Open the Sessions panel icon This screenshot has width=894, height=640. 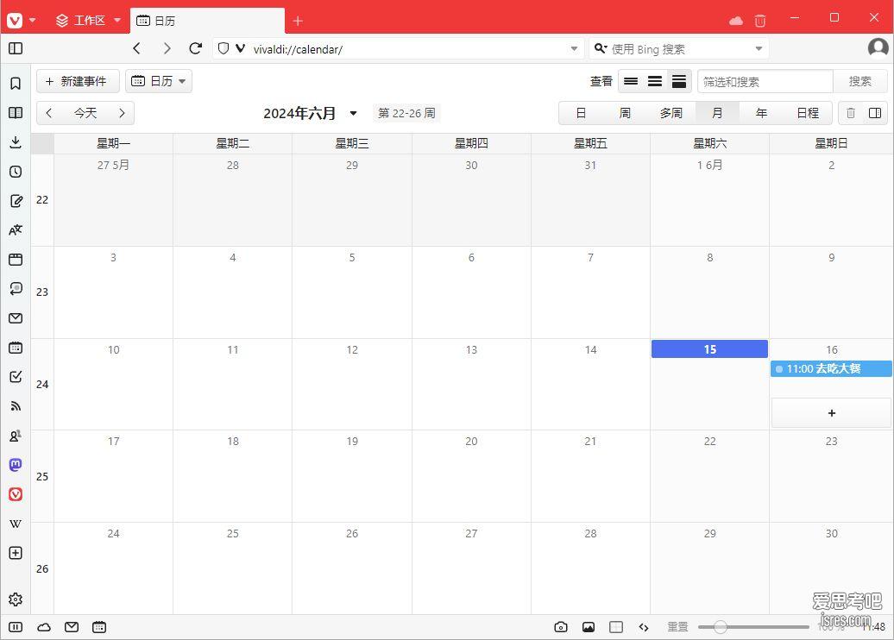point(16,288)
